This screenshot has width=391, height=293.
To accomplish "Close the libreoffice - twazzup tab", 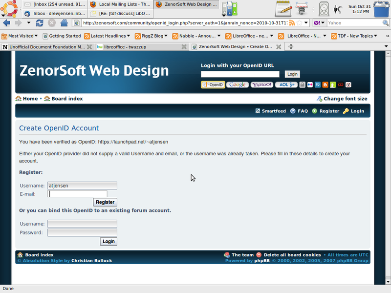I will (184, 47).
